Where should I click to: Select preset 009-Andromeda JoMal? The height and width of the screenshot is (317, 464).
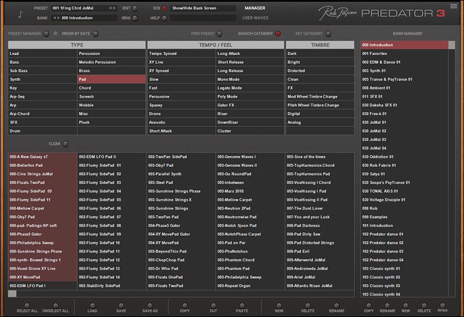click(x=320, y=268)
